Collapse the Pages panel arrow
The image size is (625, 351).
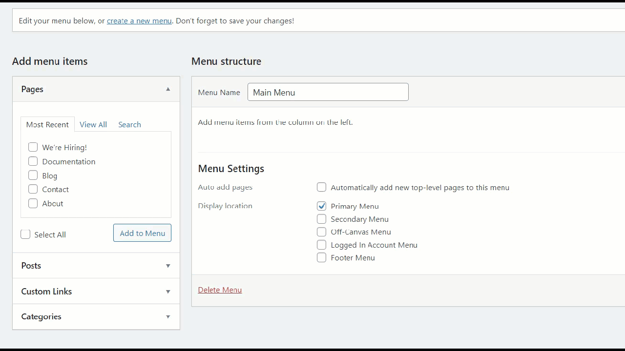[x=168, y=89]
